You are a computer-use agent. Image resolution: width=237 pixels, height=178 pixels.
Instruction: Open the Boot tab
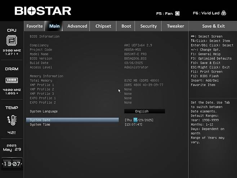tap(126, 26)
